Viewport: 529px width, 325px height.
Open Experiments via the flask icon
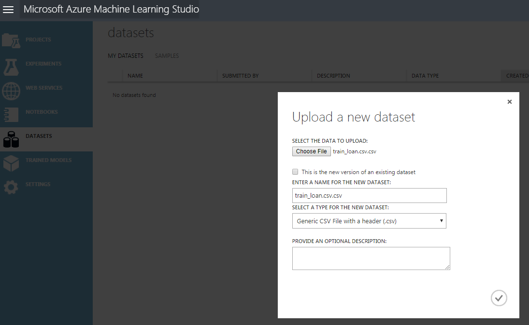11,67
